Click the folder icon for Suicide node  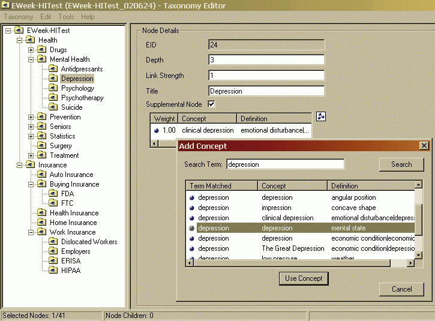53,107
